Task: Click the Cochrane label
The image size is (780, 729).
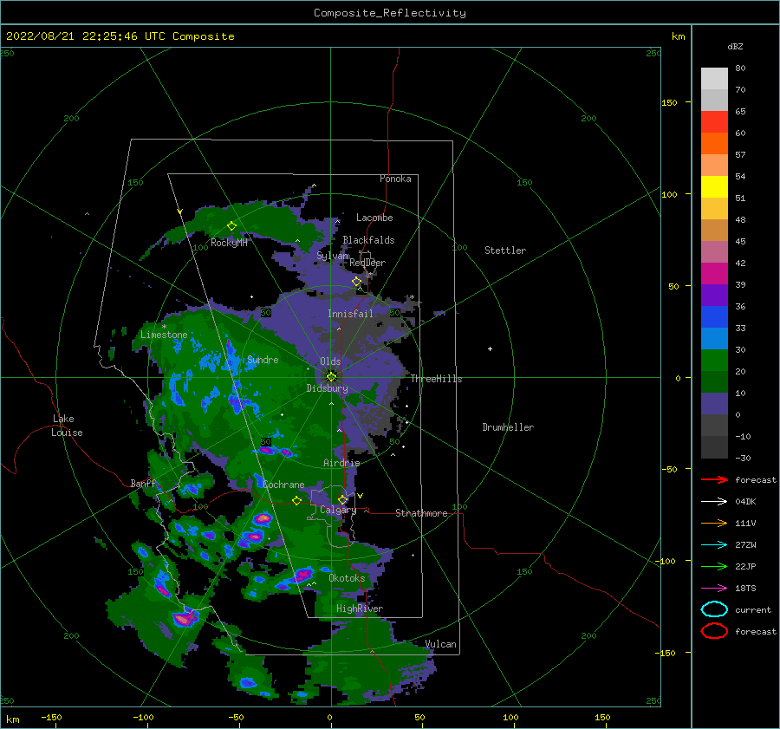Action: (x=283, y=485)
